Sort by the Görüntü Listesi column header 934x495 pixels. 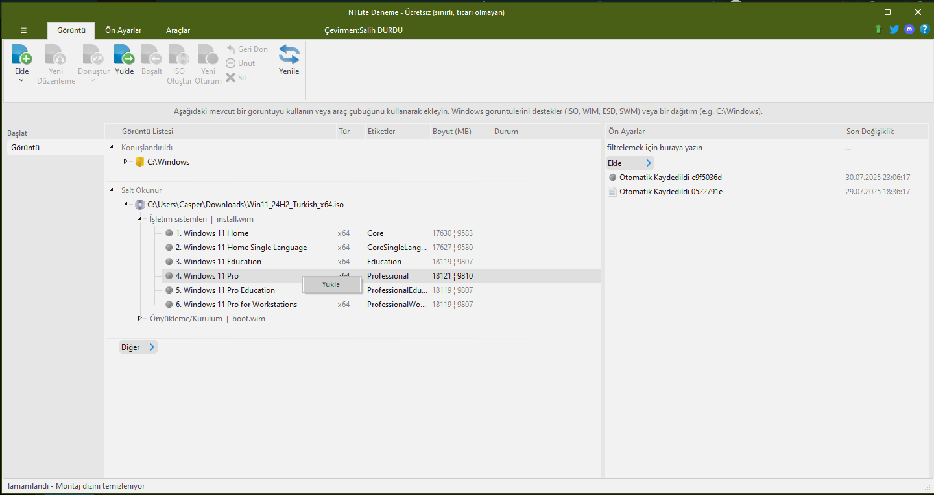(221, 132)
